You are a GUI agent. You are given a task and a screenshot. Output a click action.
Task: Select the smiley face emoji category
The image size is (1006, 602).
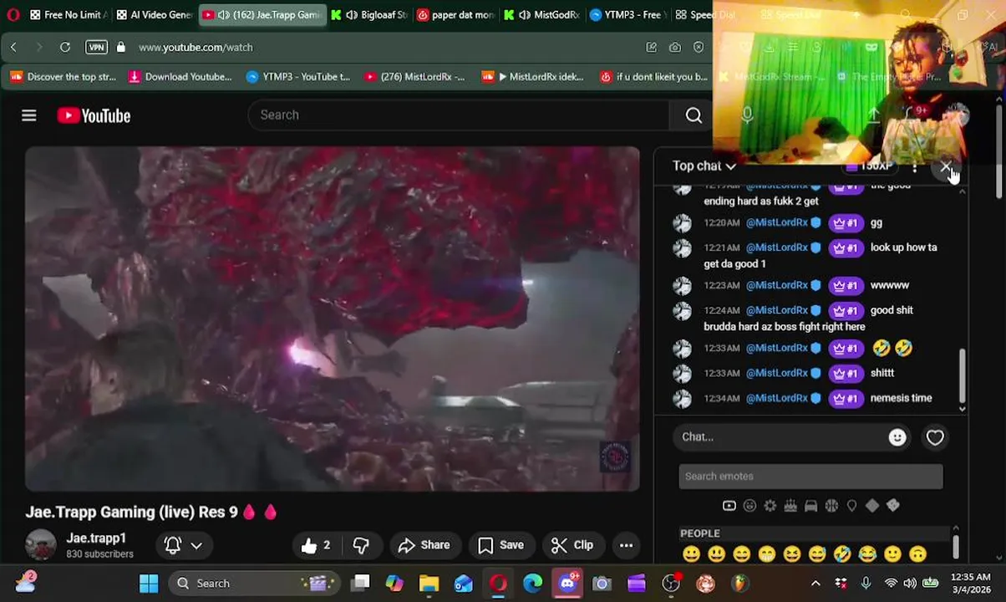point(749,506)
